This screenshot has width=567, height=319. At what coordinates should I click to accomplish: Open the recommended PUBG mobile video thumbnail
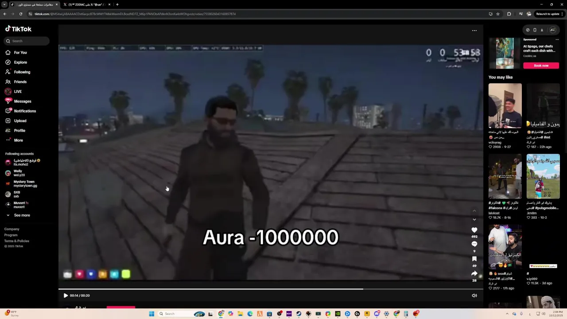543,176
